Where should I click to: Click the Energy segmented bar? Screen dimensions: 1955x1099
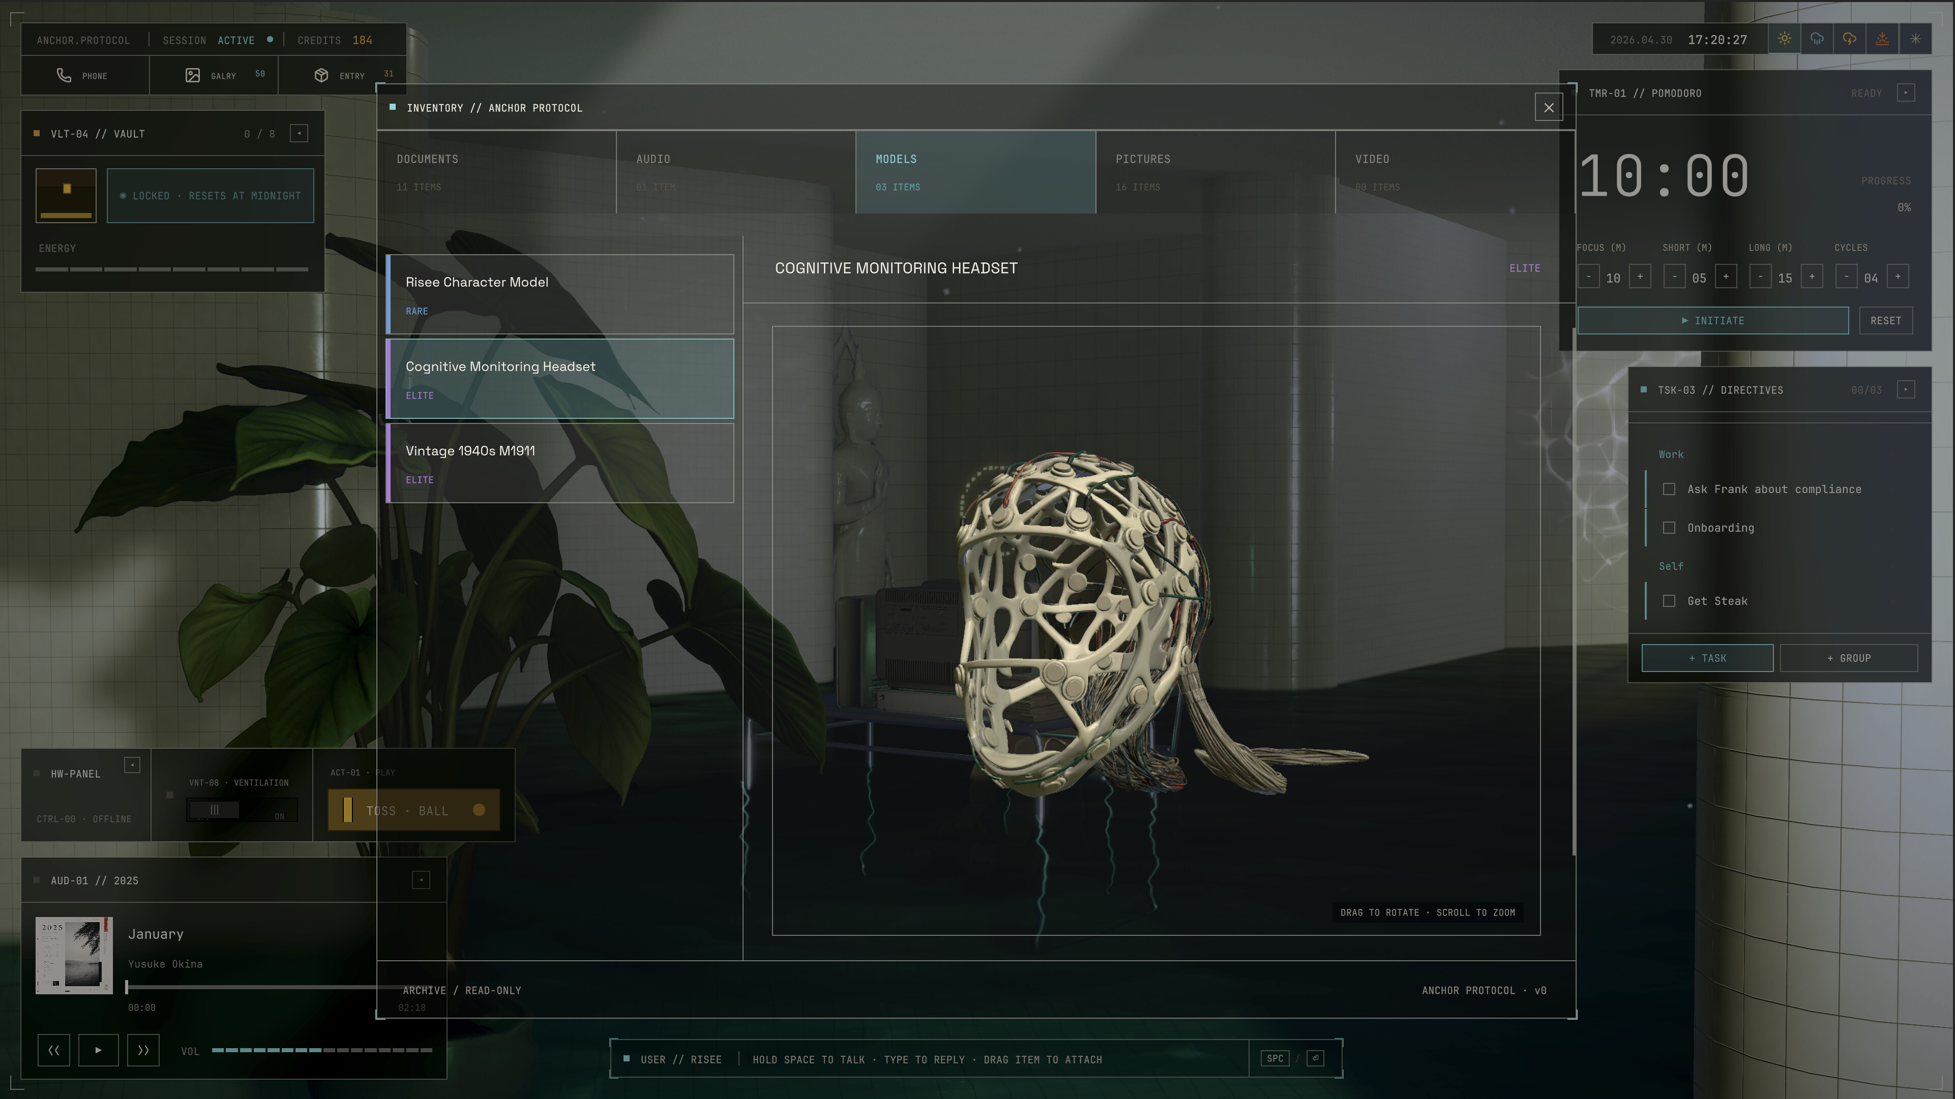tap(172, 269)
